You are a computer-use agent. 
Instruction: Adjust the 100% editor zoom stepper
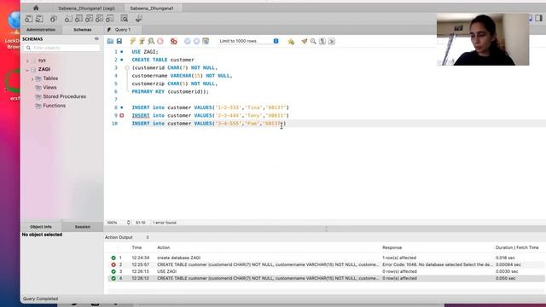pos(129,223)
